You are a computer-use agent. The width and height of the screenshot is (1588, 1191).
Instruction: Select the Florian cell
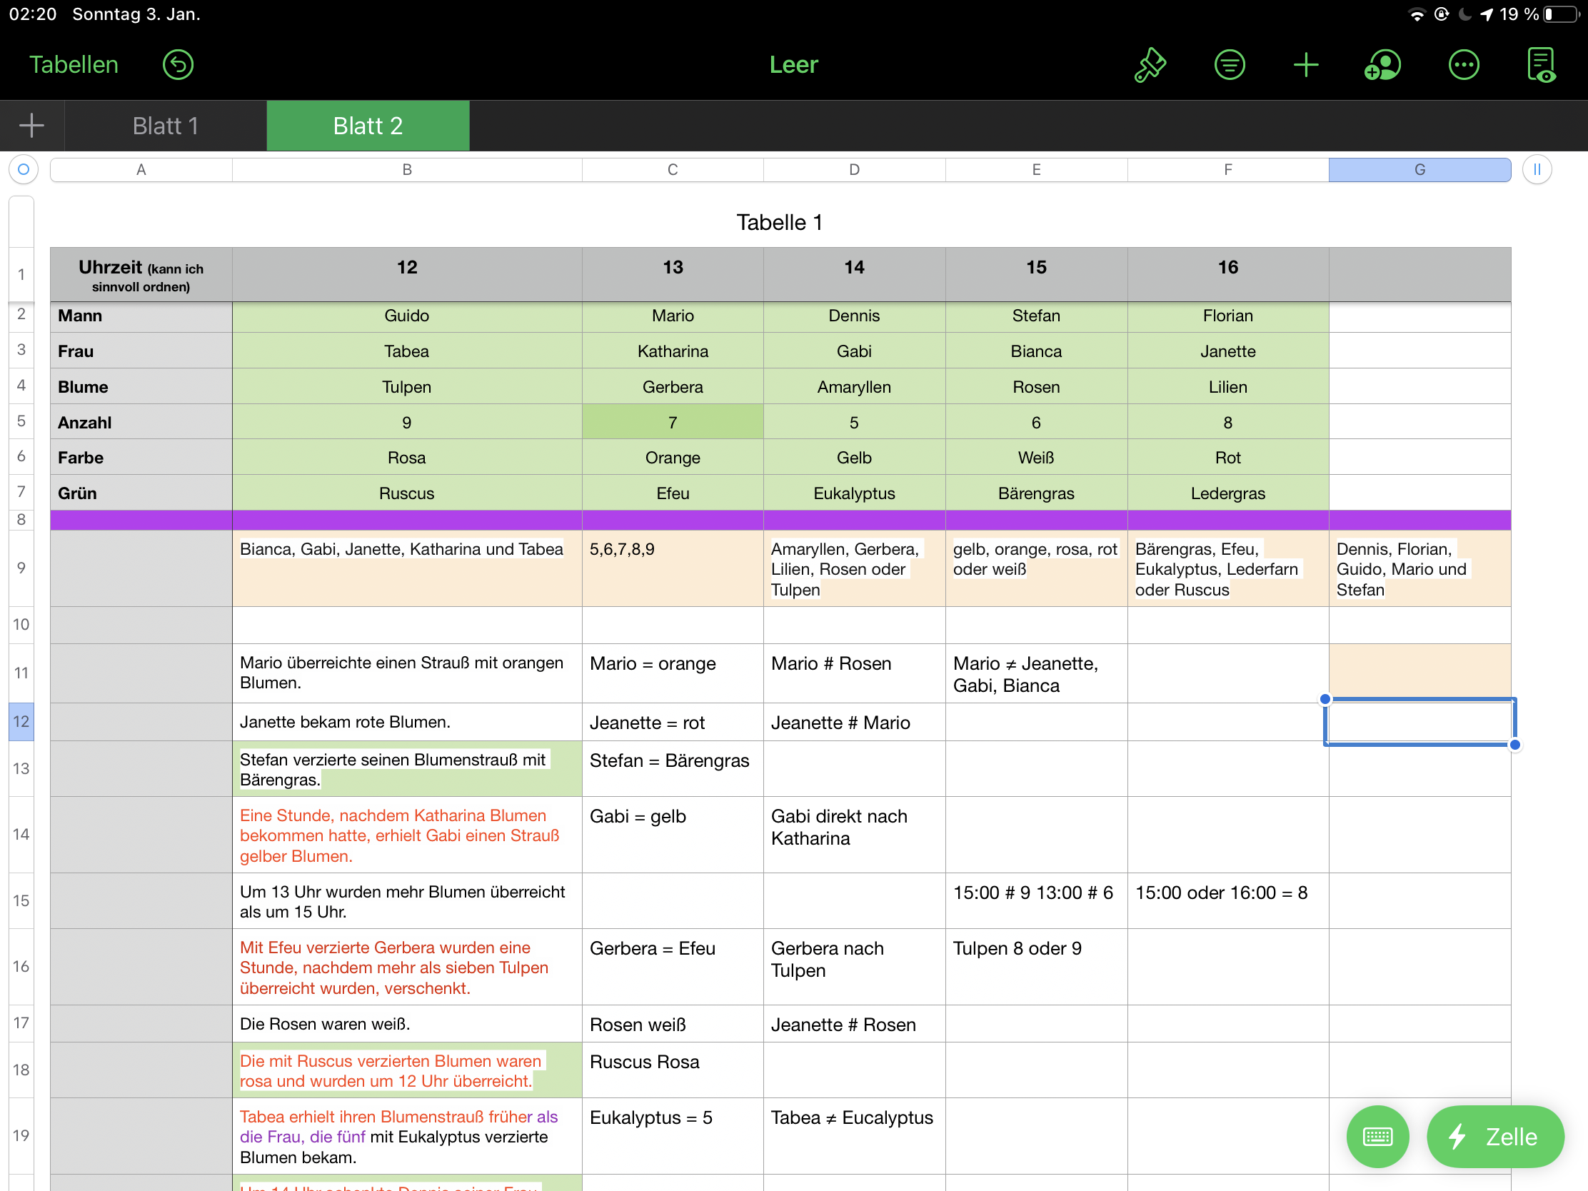[x=1227, y=316]
